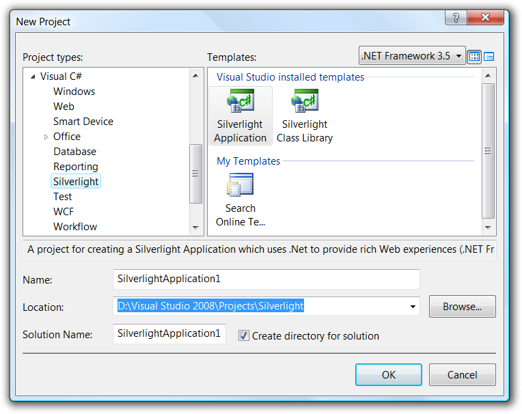Click into the project Name field
The image size is (522, 414).
pos(266,279)
